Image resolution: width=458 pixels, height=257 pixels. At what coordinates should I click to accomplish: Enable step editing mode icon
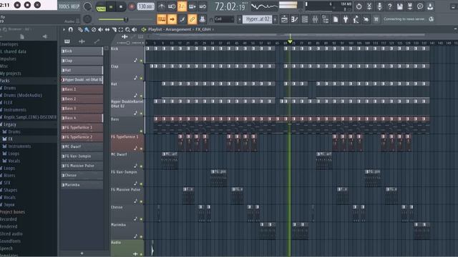point(182,19)
